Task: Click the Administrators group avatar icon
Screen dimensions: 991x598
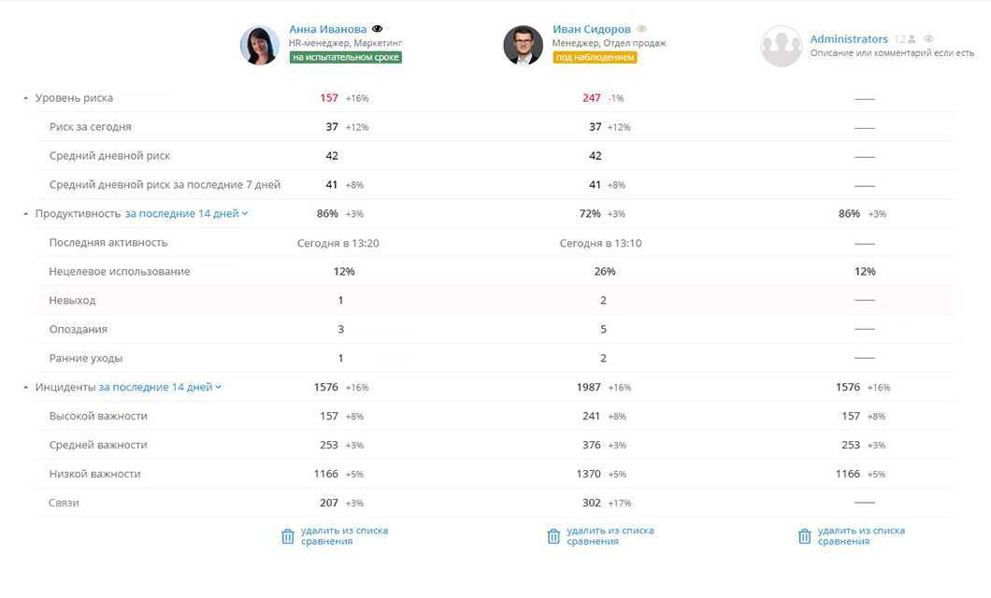Action: [x=782, y=45]
